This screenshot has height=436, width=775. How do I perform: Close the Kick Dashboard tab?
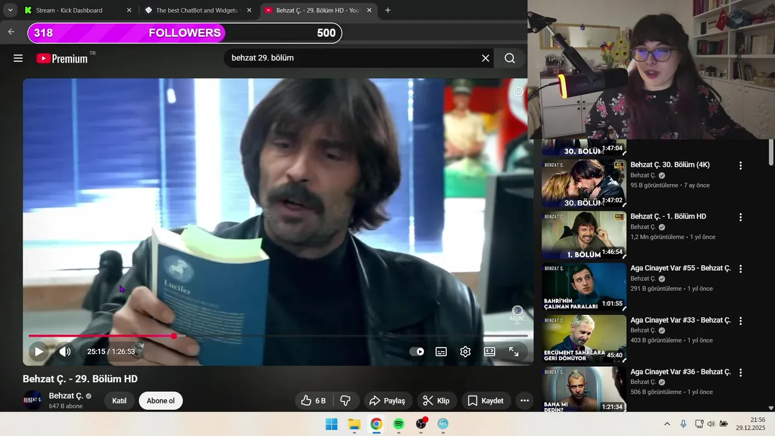pyautogui.click(x=129, y=10)
